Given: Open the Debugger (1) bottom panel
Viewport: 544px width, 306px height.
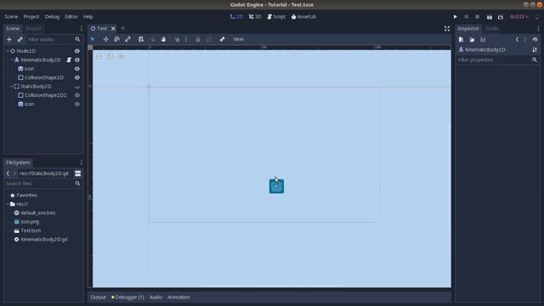Looking at the screenshot, I should pos(127,297).
